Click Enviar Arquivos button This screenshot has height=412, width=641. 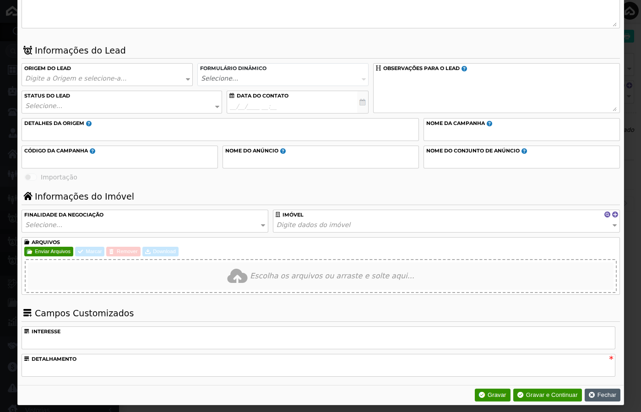click(x=49, y=252)
